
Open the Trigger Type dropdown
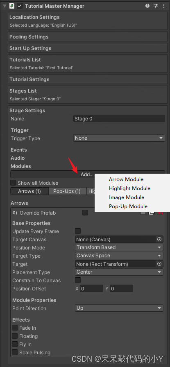[x=119, y=138]
